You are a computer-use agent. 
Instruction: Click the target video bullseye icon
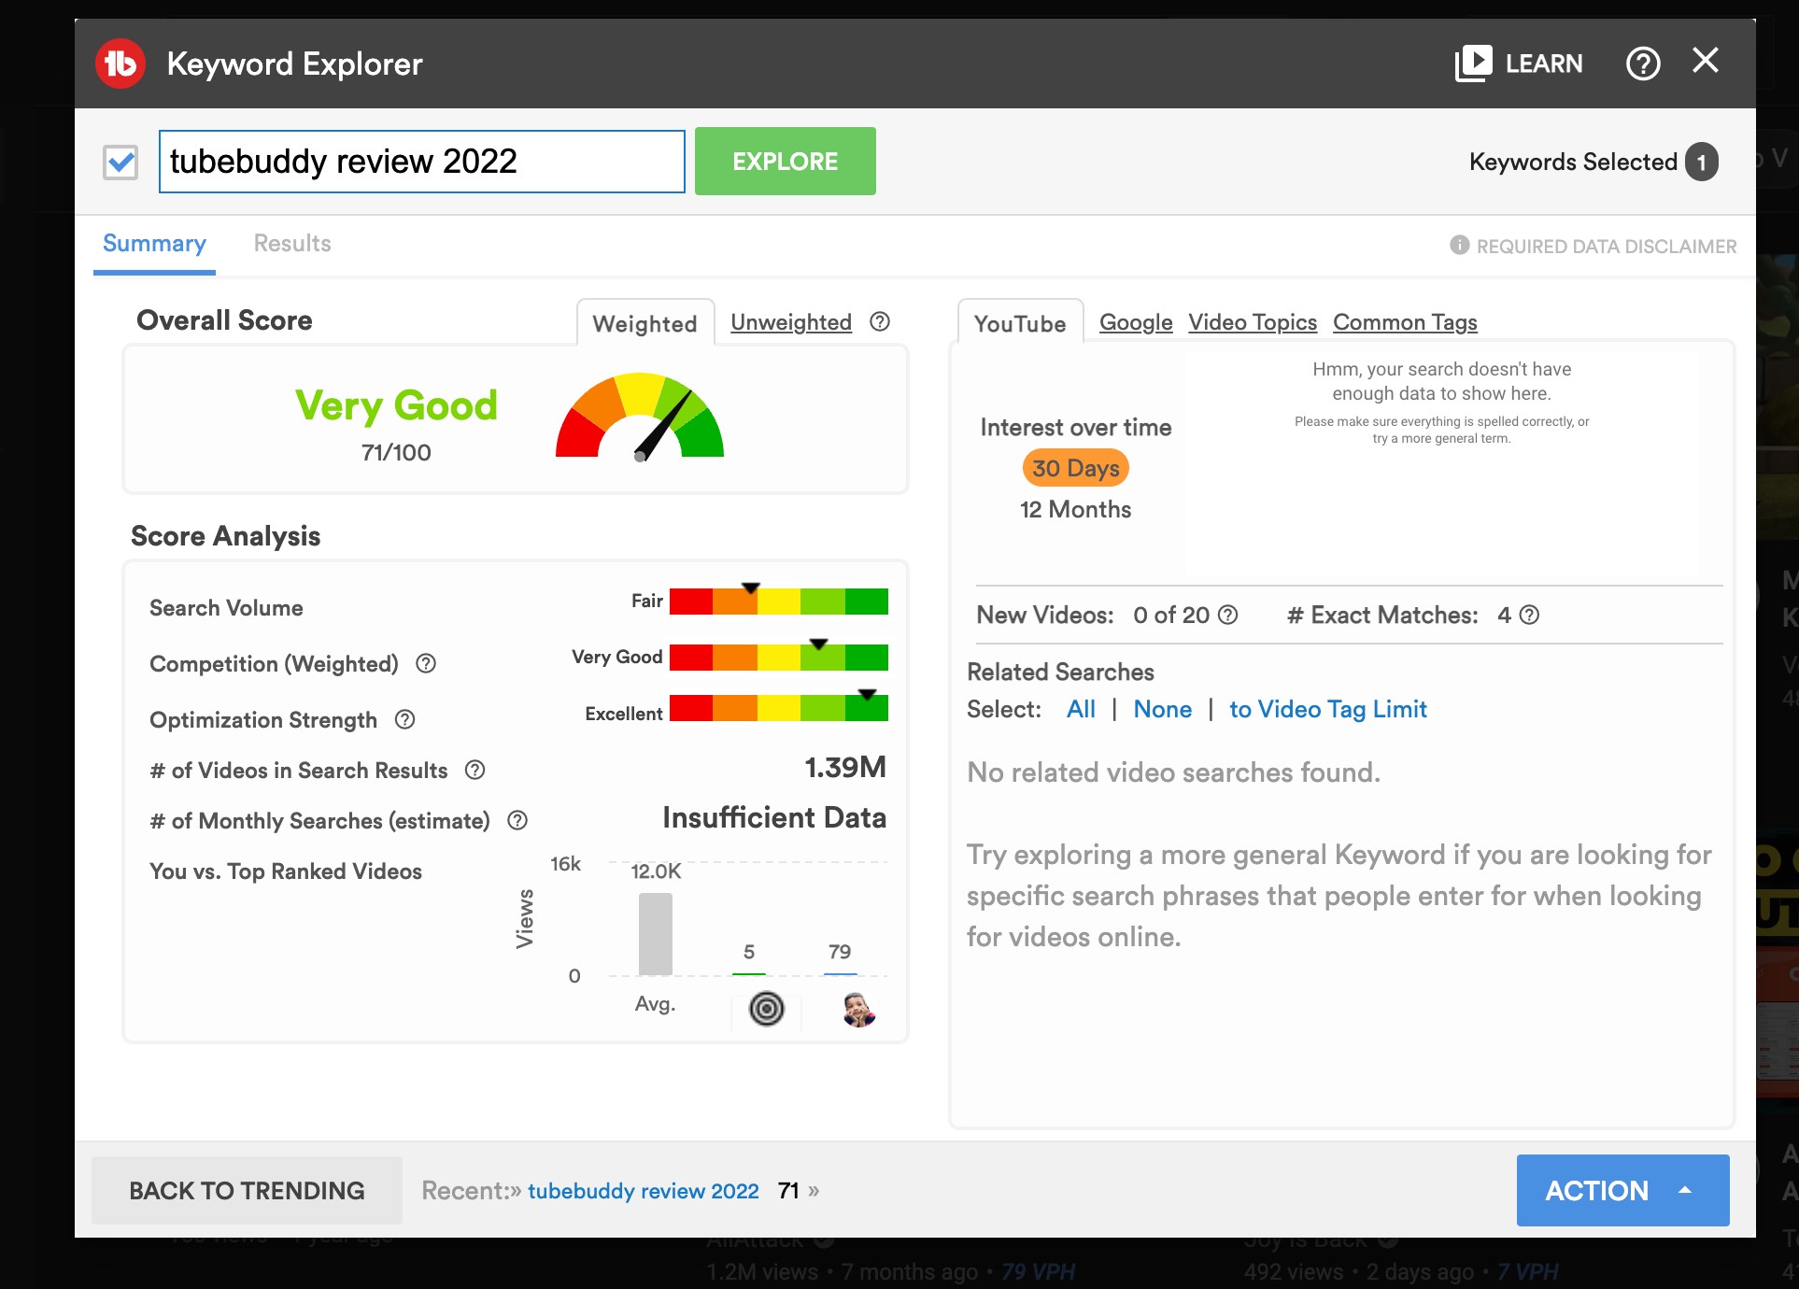point(767,1009)
